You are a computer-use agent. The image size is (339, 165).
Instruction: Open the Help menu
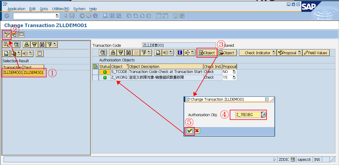(93, 9)
